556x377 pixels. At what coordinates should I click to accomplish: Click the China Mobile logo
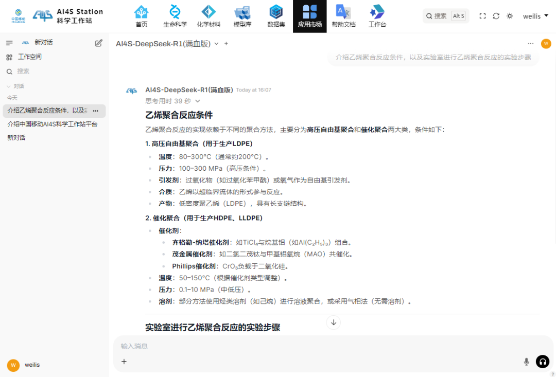[18, 16]
